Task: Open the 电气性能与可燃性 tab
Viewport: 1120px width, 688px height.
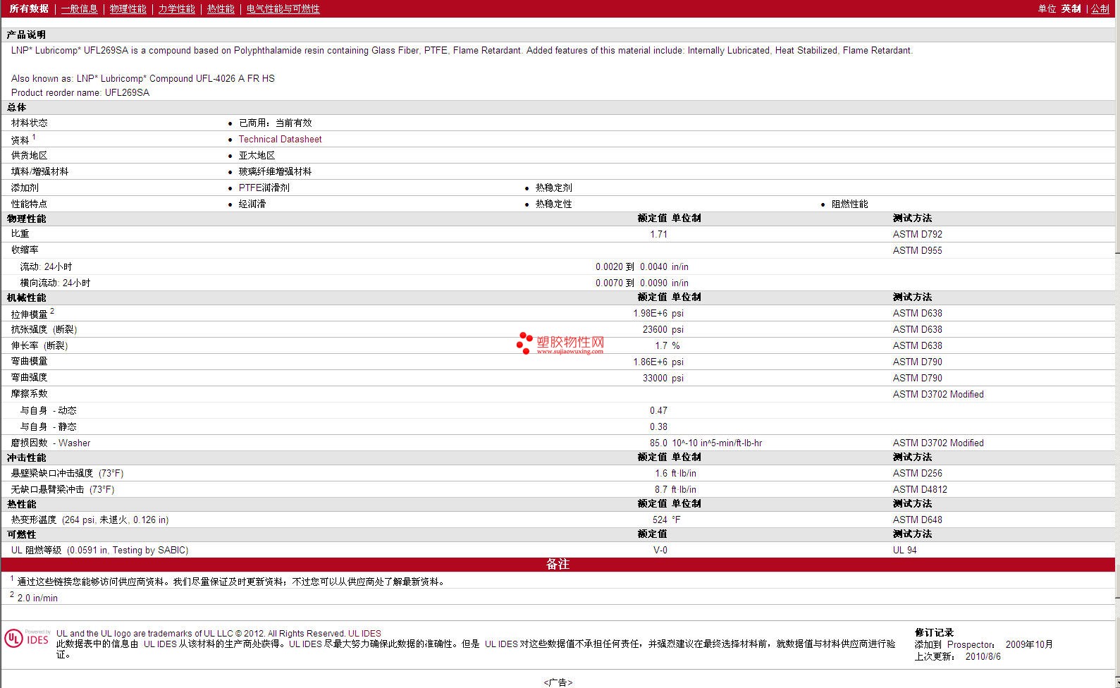Action: point(283,8)
